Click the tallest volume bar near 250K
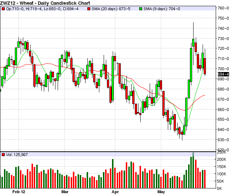232x195 pixels. pos(193,170)
